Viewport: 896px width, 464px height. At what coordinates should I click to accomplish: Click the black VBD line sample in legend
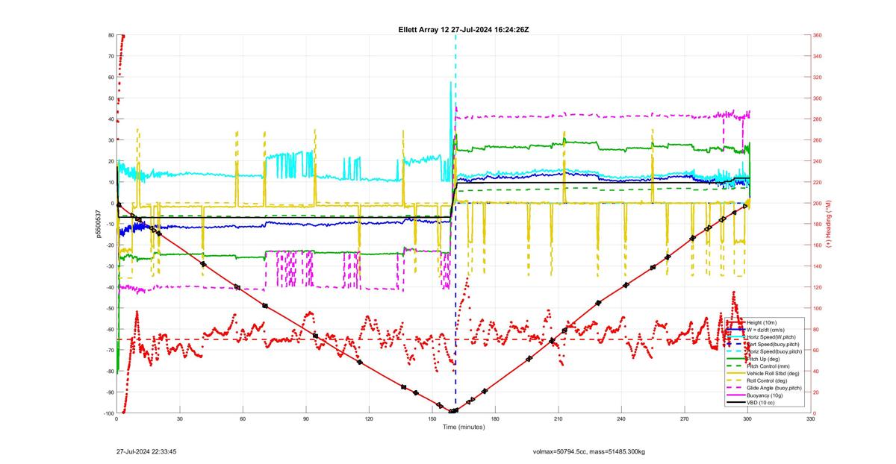click(735, 402)
